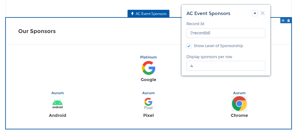Click the Android sponsor name
This screenshot has width=295, height=134.
pyautogui.click(x=57, y=115)
